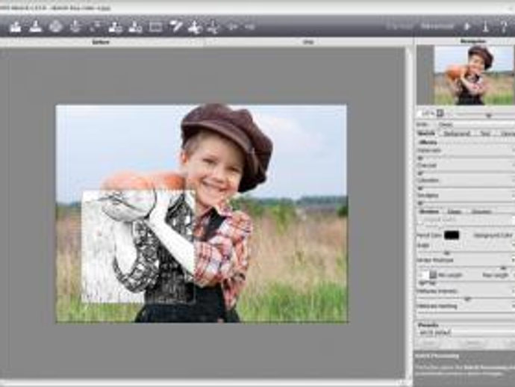Viewport: 515px width, 387px height.
Task: Click the boy photo in the image window
Action: [201, 214]
